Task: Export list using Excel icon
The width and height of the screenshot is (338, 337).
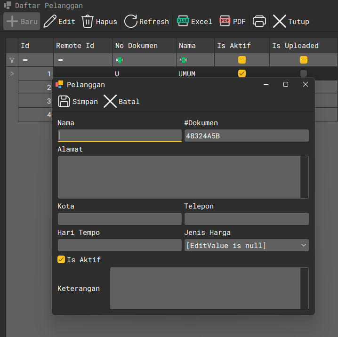Action: 183,21
